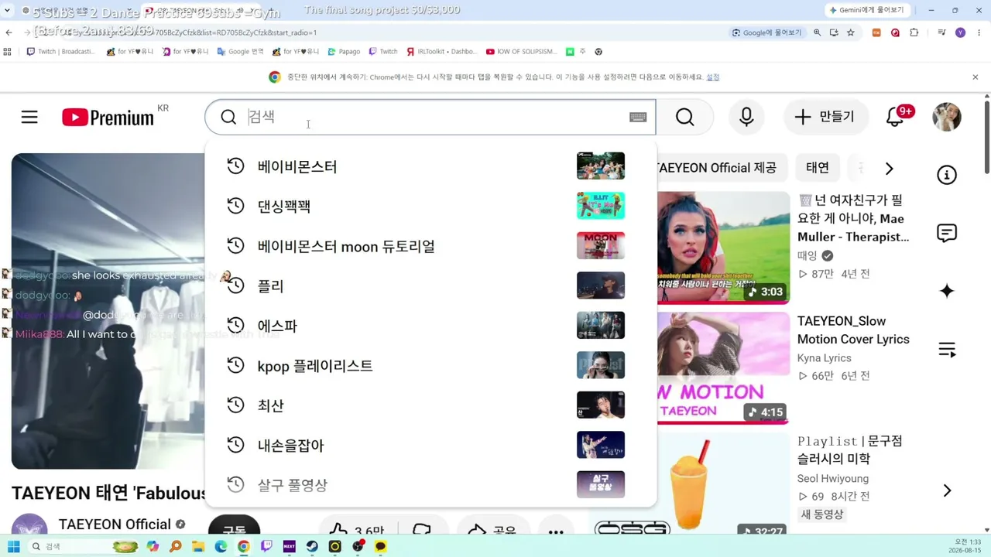This screenshot has width=991, height=557.
Task: Open the TAEYEON Official channel name
Action: click(115, 525)
